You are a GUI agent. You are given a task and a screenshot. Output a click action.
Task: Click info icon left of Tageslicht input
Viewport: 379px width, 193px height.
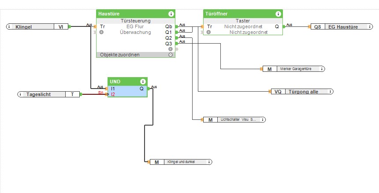coord(21,94)
